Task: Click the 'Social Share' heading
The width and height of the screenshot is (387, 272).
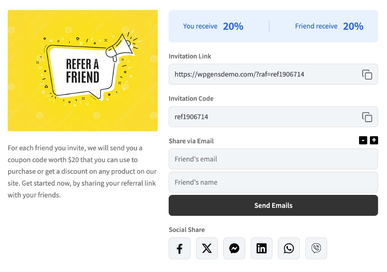Action: coord(187,230)
